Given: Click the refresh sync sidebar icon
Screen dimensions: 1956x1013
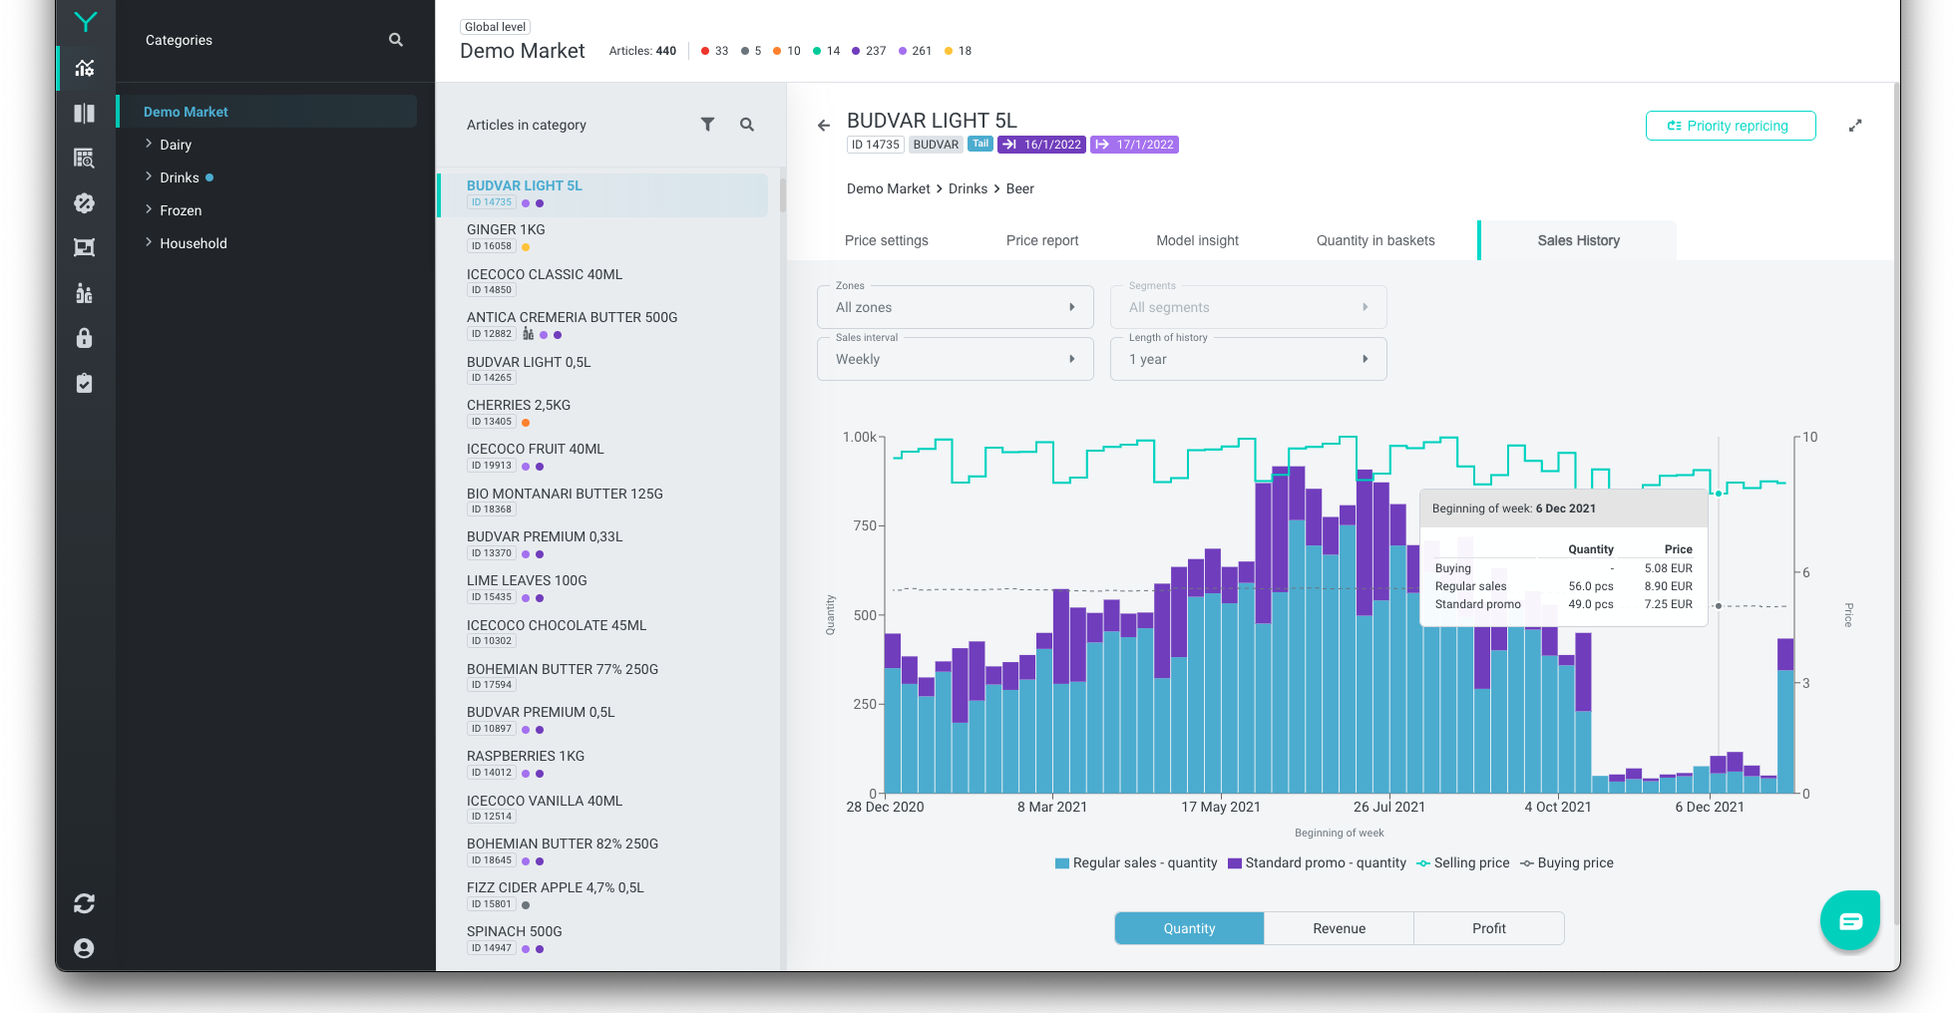Looking at the screenshot, I should (85, 903).
